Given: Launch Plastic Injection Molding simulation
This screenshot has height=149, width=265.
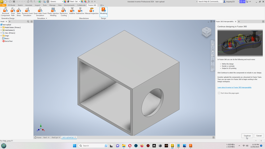Looking at the screenshot, I should point(53,12).
